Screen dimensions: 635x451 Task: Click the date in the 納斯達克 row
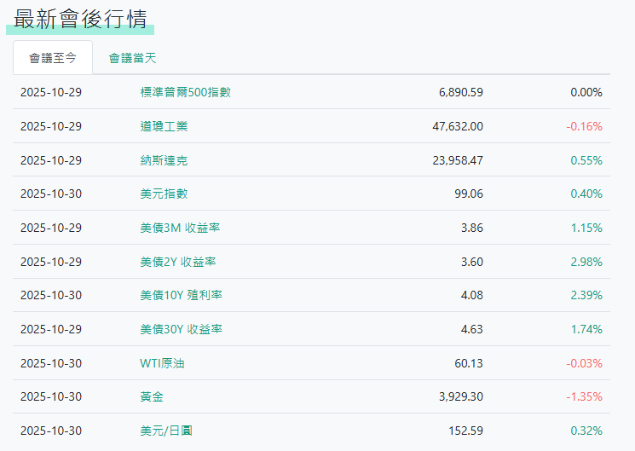tap(51, 160)
